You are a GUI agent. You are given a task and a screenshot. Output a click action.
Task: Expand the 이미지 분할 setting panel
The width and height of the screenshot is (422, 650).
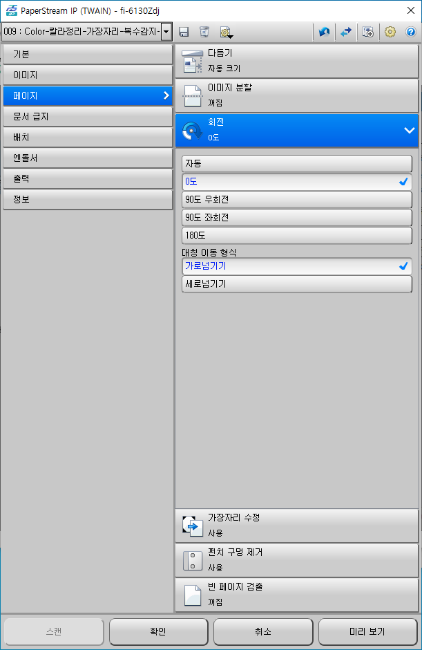pos(296,95)
